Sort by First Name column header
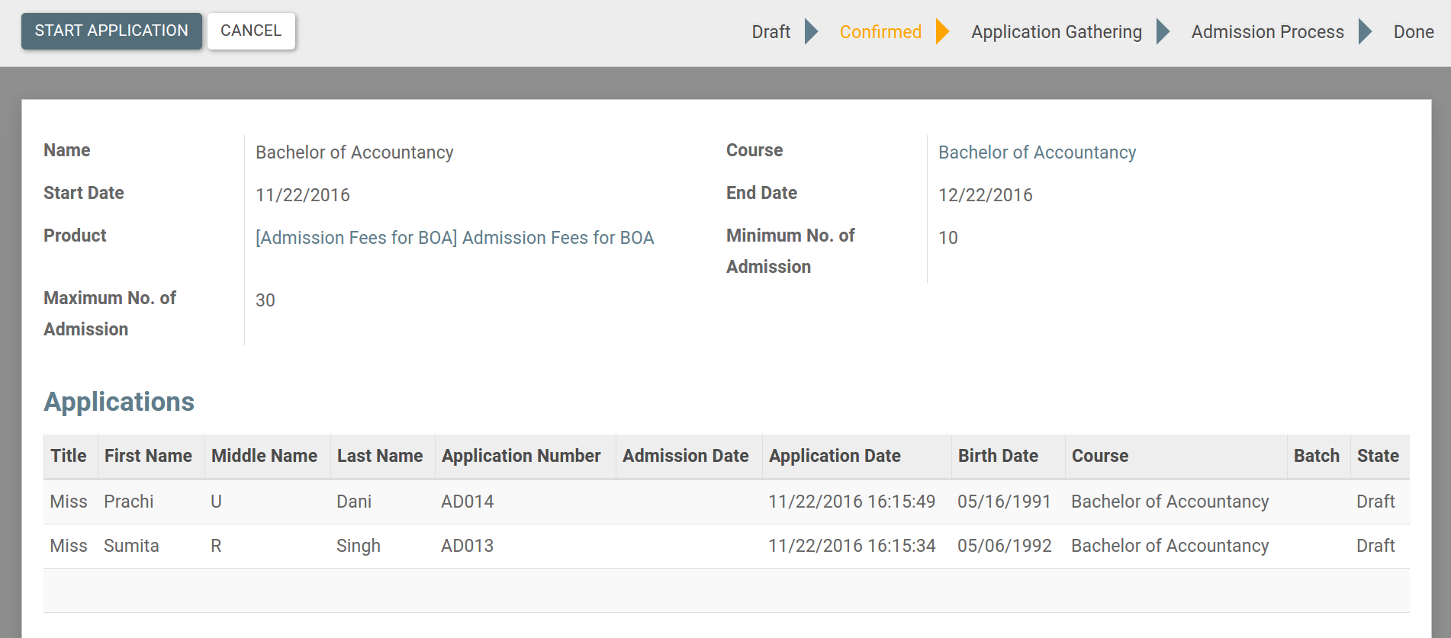This screenshot has height=638, width=1451. coord(148,456)
